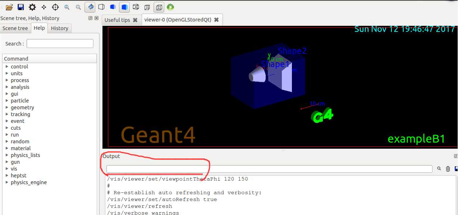
Task: Open a macro file with the folder icon
Action: (9, 7)
